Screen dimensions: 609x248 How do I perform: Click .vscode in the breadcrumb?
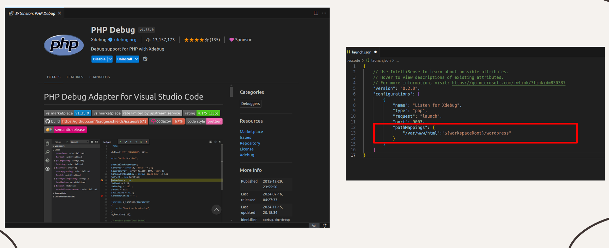[354, 60]
